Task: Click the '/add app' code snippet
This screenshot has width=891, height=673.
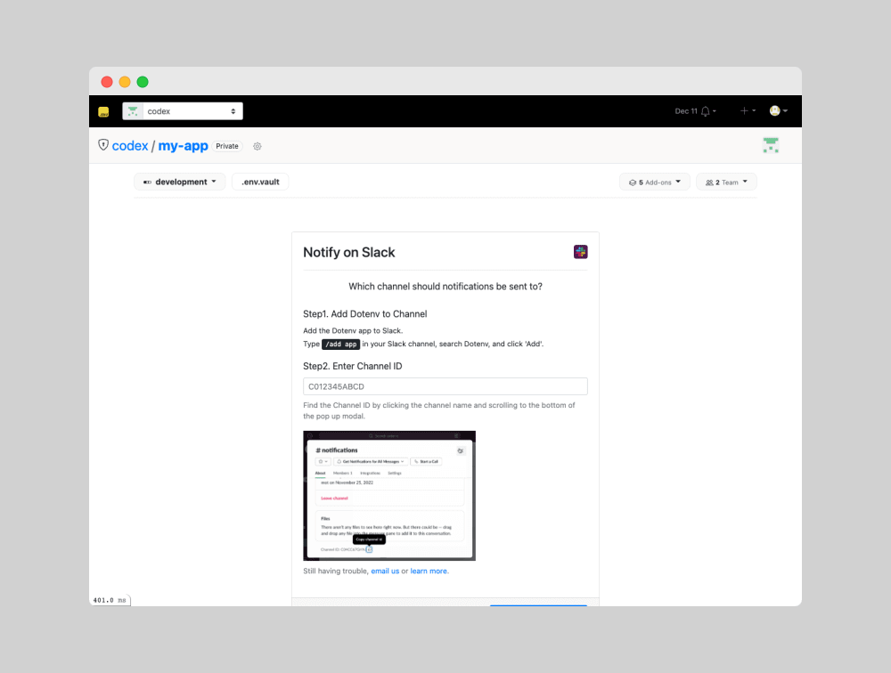Action: pyautogui.click(x=341, y=345)
